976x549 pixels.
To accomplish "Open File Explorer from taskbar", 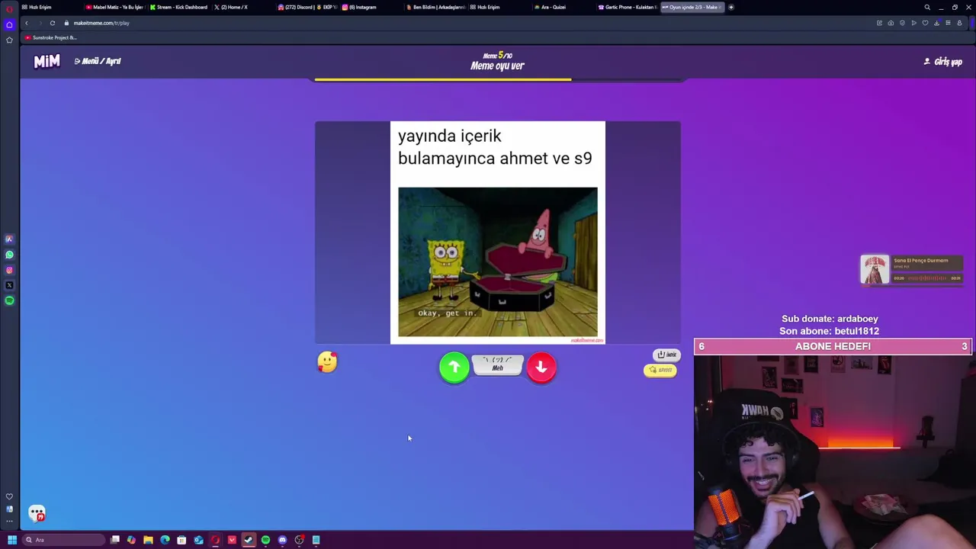I will point(148,540).
